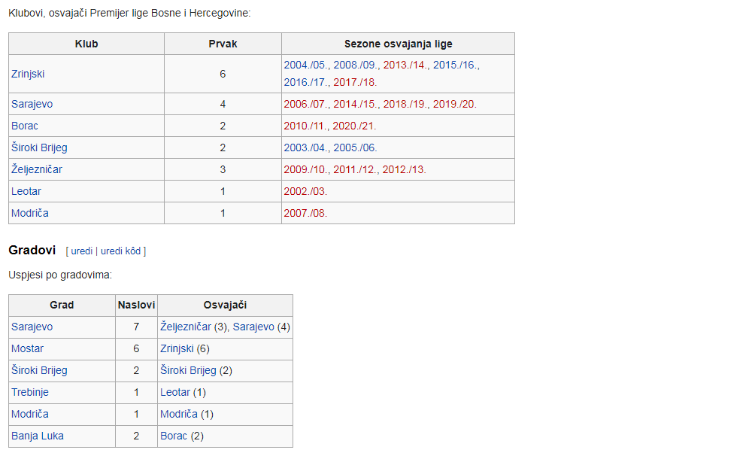Open the 2014./15. season red link

pos(356,104)
